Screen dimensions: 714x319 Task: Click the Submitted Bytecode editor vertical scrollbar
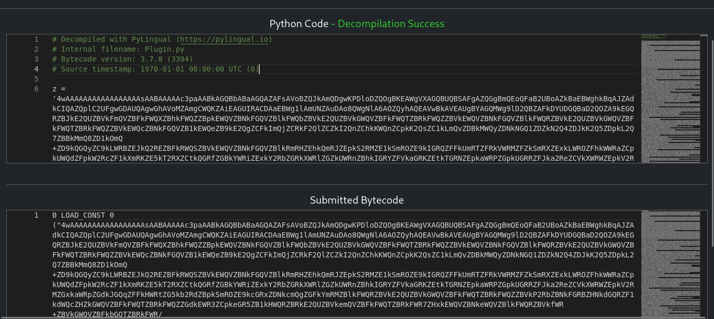pos(704,264)
